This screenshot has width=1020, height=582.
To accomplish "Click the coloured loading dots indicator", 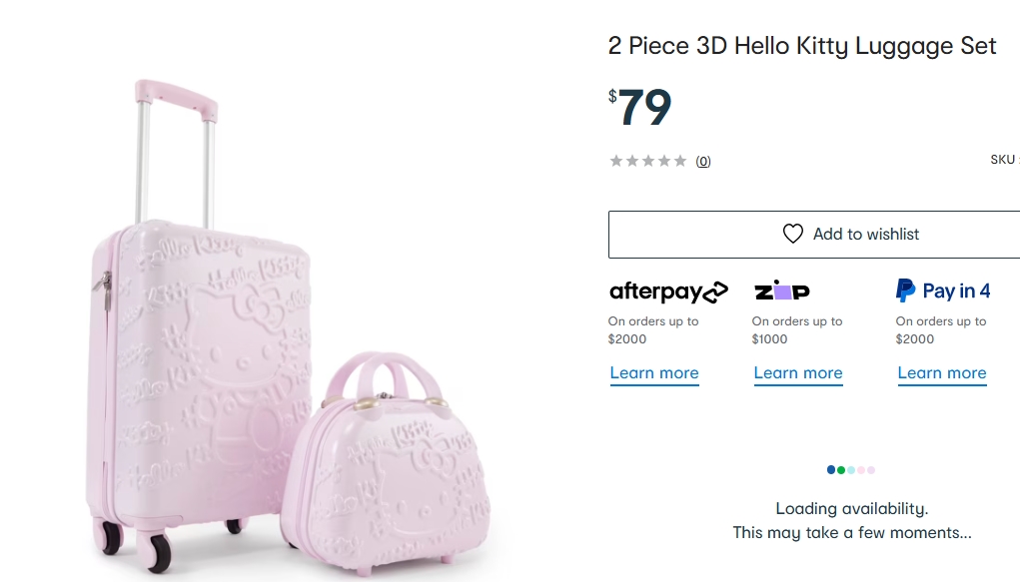I will coord(851,469).
